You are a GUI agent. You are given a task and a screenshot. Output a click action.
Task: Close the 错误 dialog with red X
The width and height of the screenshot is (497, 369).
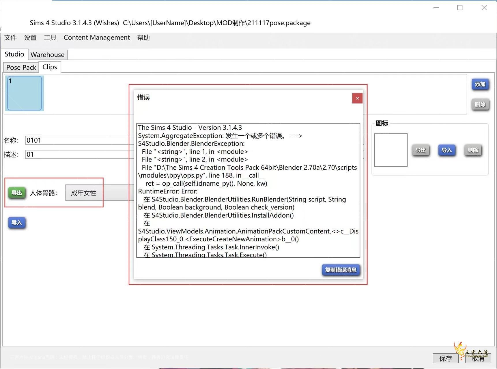(x=357, y=98)
